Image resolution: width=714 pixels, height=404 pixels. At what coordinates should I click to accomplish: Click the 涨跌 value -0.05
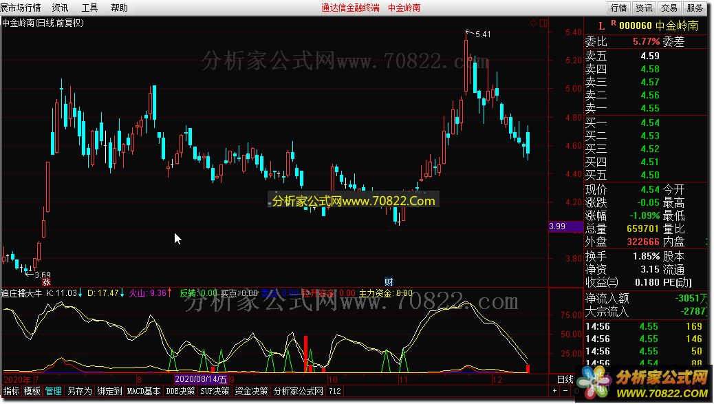click(x=649, y=202)
